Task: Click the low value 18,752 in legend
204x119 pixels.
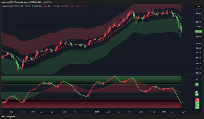Action: pos(62,6)
